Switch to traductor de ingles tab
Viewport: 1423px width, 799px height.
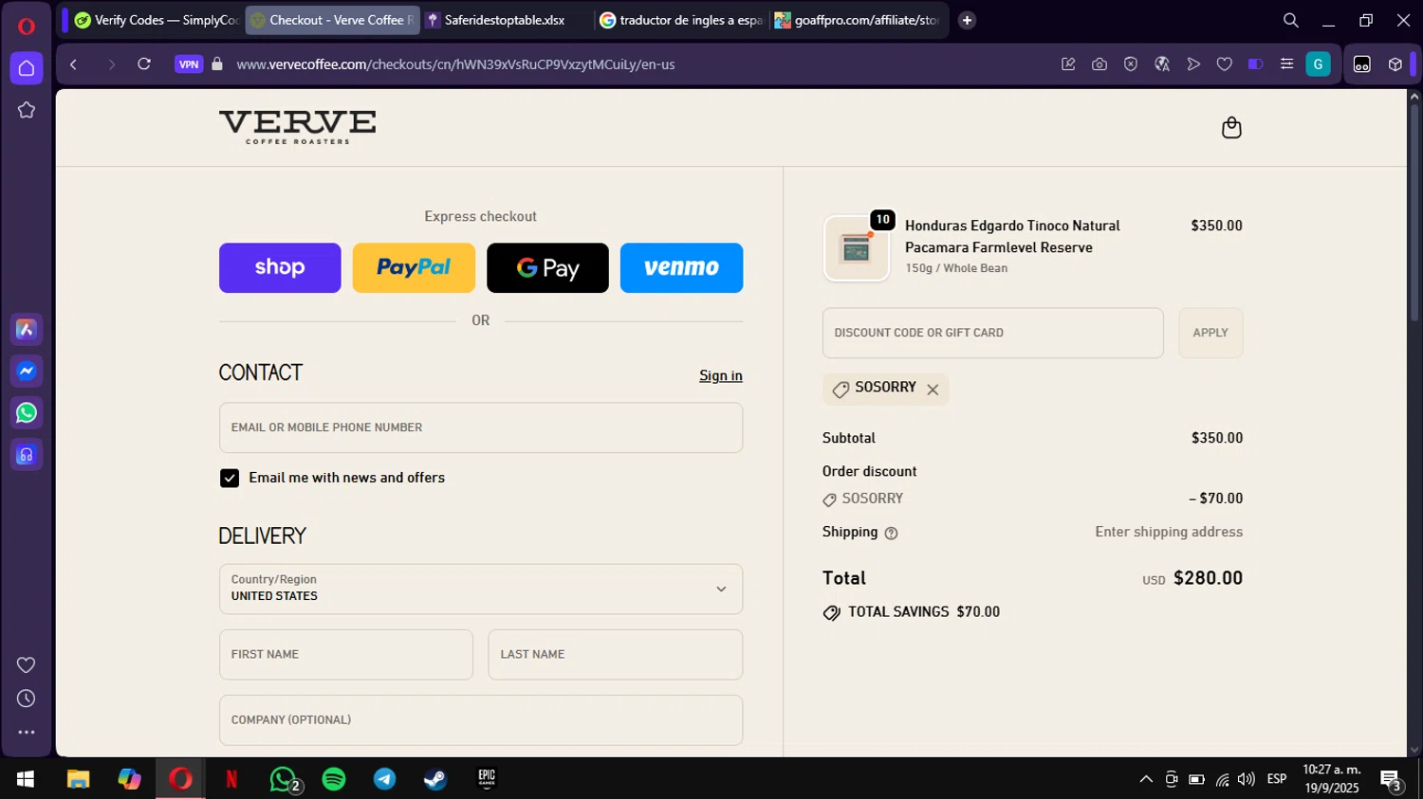click(x=681, y=20)
